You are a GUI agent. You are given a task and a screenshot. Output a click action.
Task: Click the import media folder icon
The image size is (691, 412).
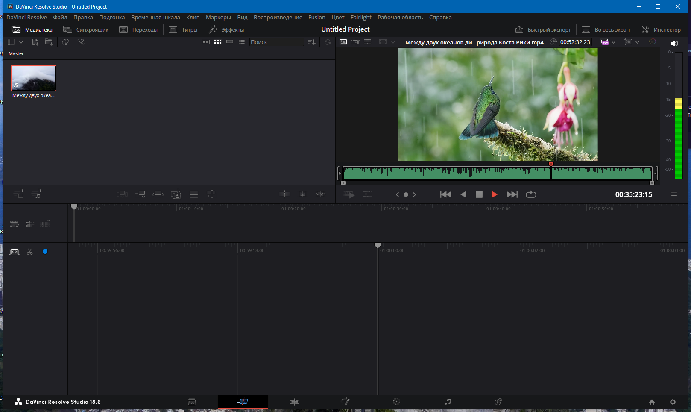click(49, 42)
